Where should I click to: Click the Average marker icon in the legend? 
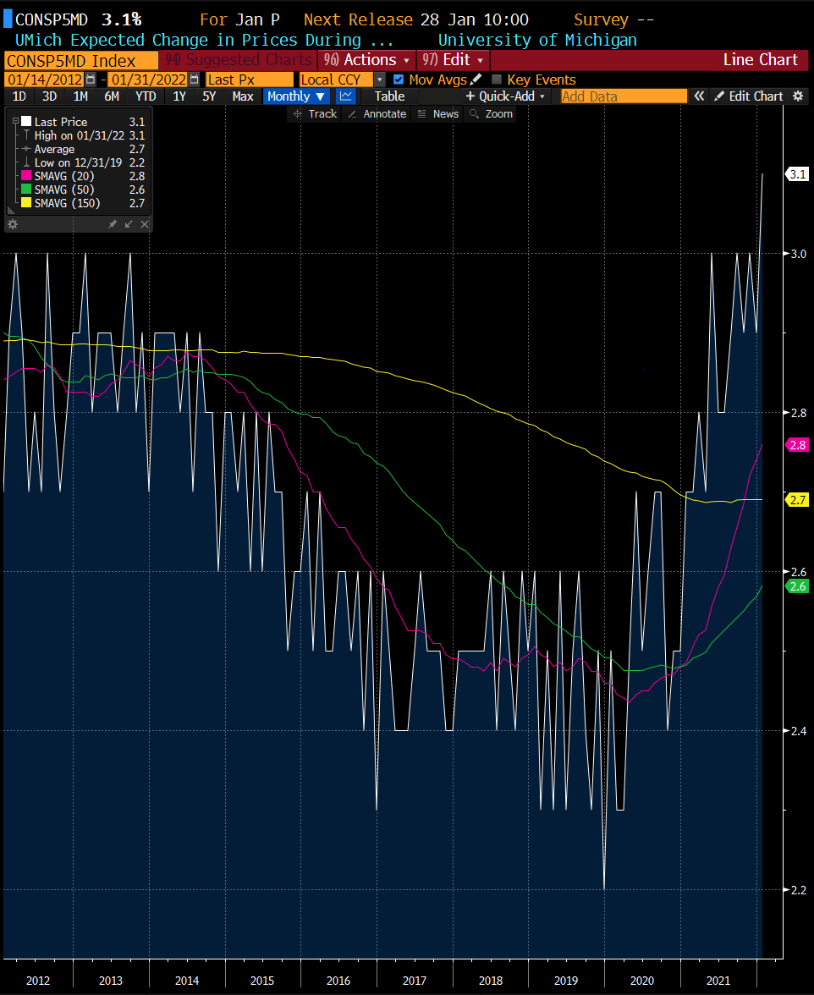pyautogui.click(x=26, y=149)
